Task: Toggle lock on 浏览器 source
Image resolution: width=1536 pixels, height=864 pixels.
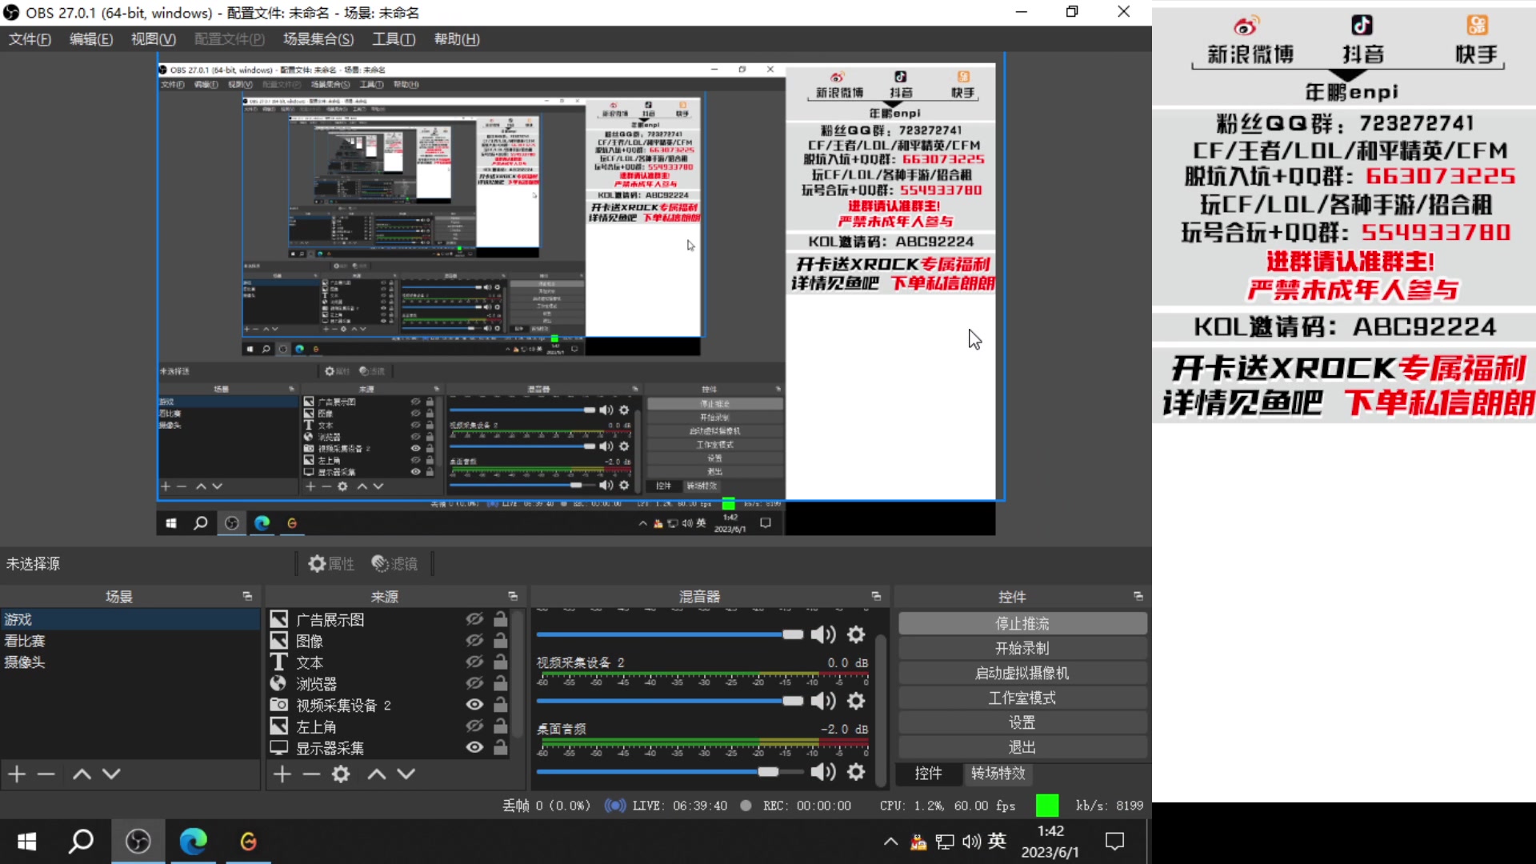Action: point(500,683)
